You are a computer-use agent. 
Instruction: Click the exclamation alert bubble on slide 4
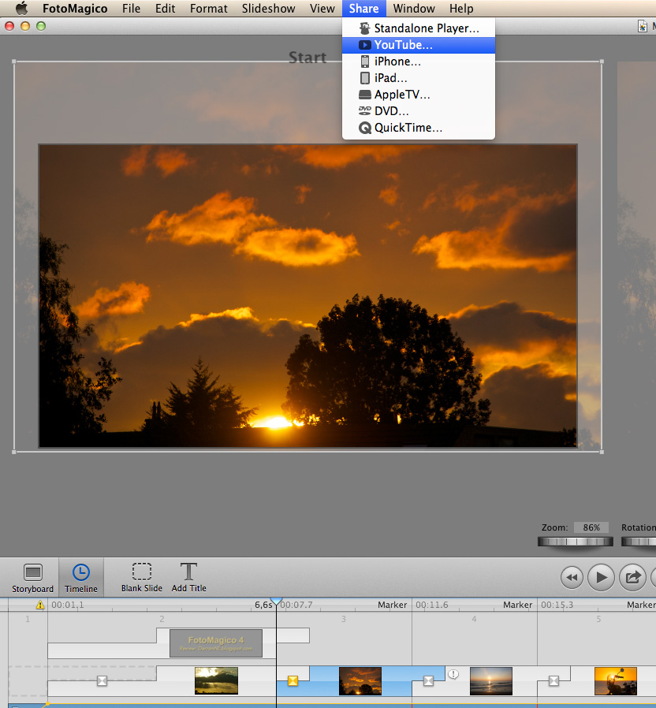453,674
